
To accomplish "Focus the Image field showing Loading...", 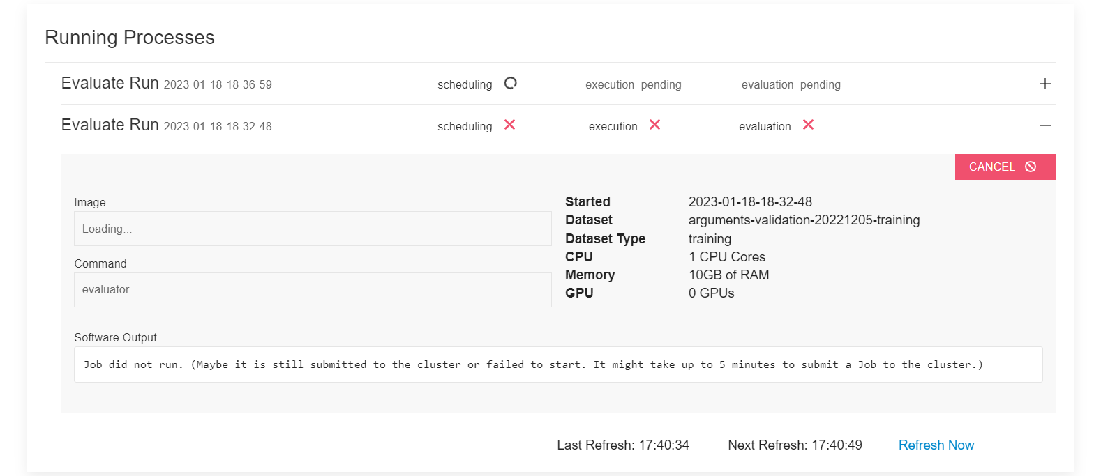I will 313,229.
